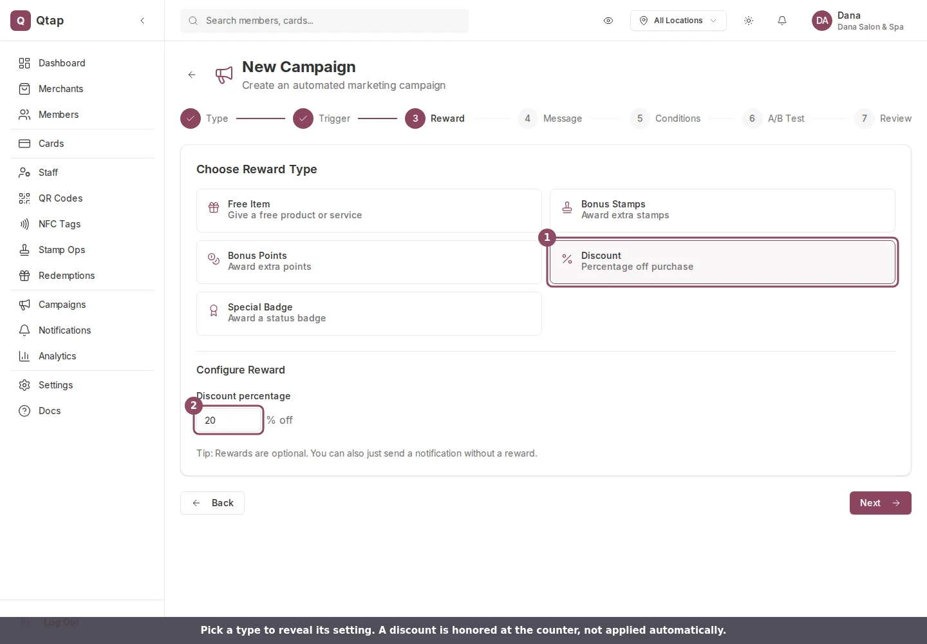This screenshot has width=927, height=644.
Task: Open the header notification bell
Action: coord(782,21)
